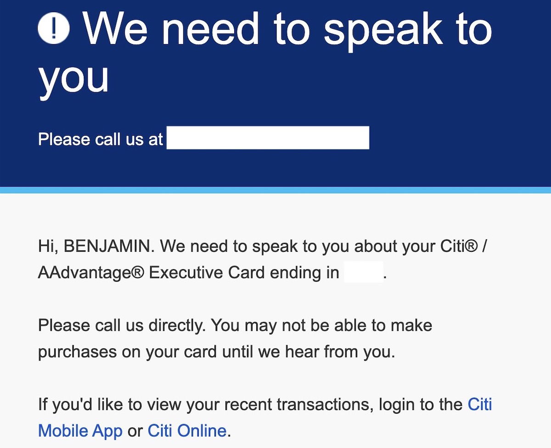This screenshot has height=448, width=551.
Task: Click the 'purchases on your card' line
Action: coord(129,352)
